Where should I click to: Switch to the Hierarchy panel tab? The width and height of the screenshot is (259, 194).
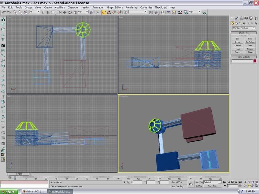coord(241,18)
